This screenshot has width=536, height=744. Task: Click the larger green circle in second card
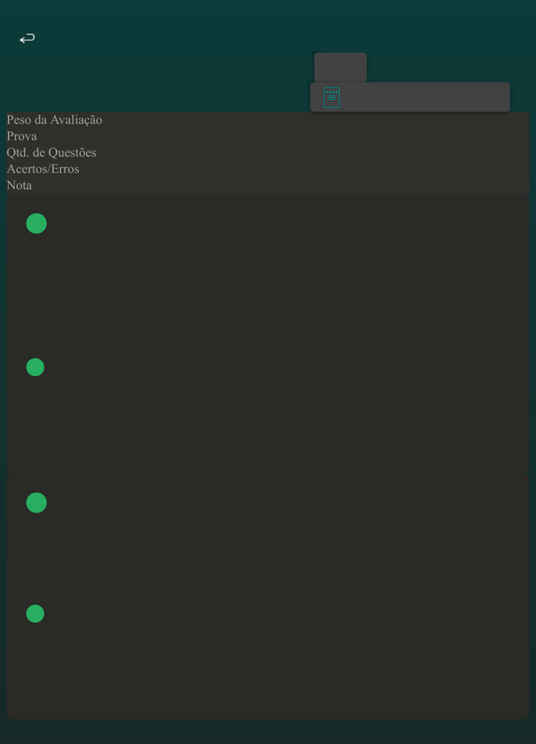coord(36,503)
